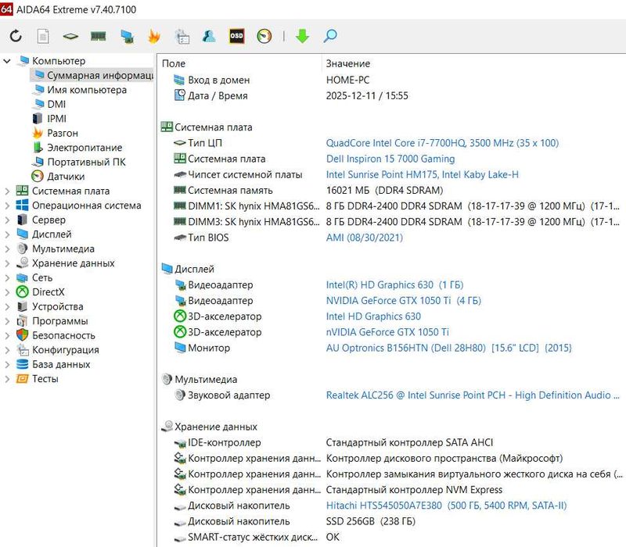Open the Intel Sunrise Point HM175 chipset link

[x=423, y=174]
